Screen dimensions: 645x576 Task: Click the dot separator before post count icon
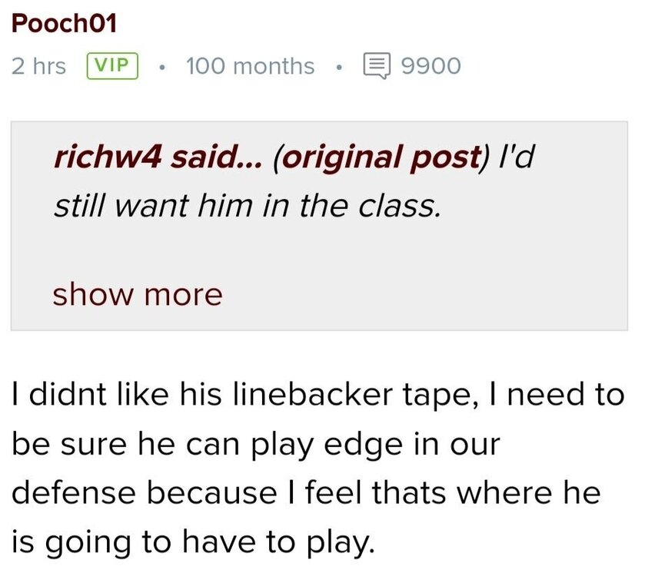(x=338, y=66)
